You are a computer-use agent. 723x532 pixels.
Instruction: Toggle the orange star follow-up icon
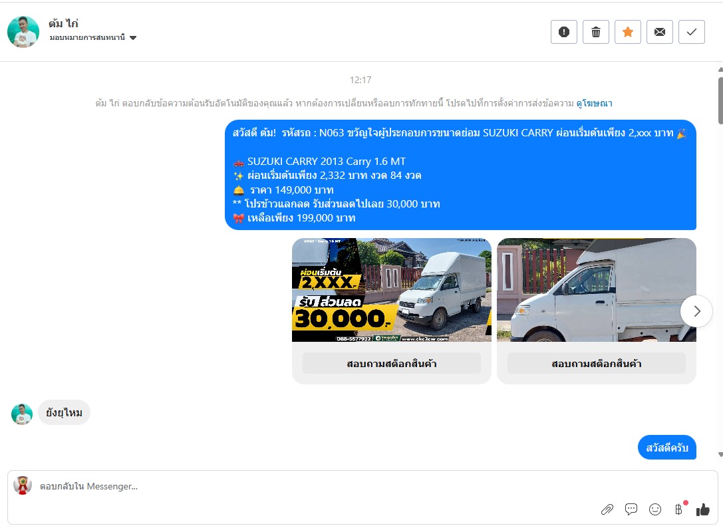(x=627, y=32)
